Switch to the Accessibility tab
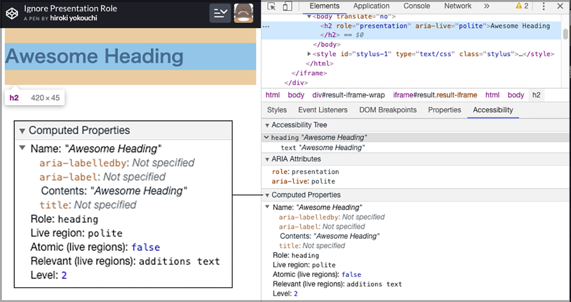571x302 pixels. point(493,110)
